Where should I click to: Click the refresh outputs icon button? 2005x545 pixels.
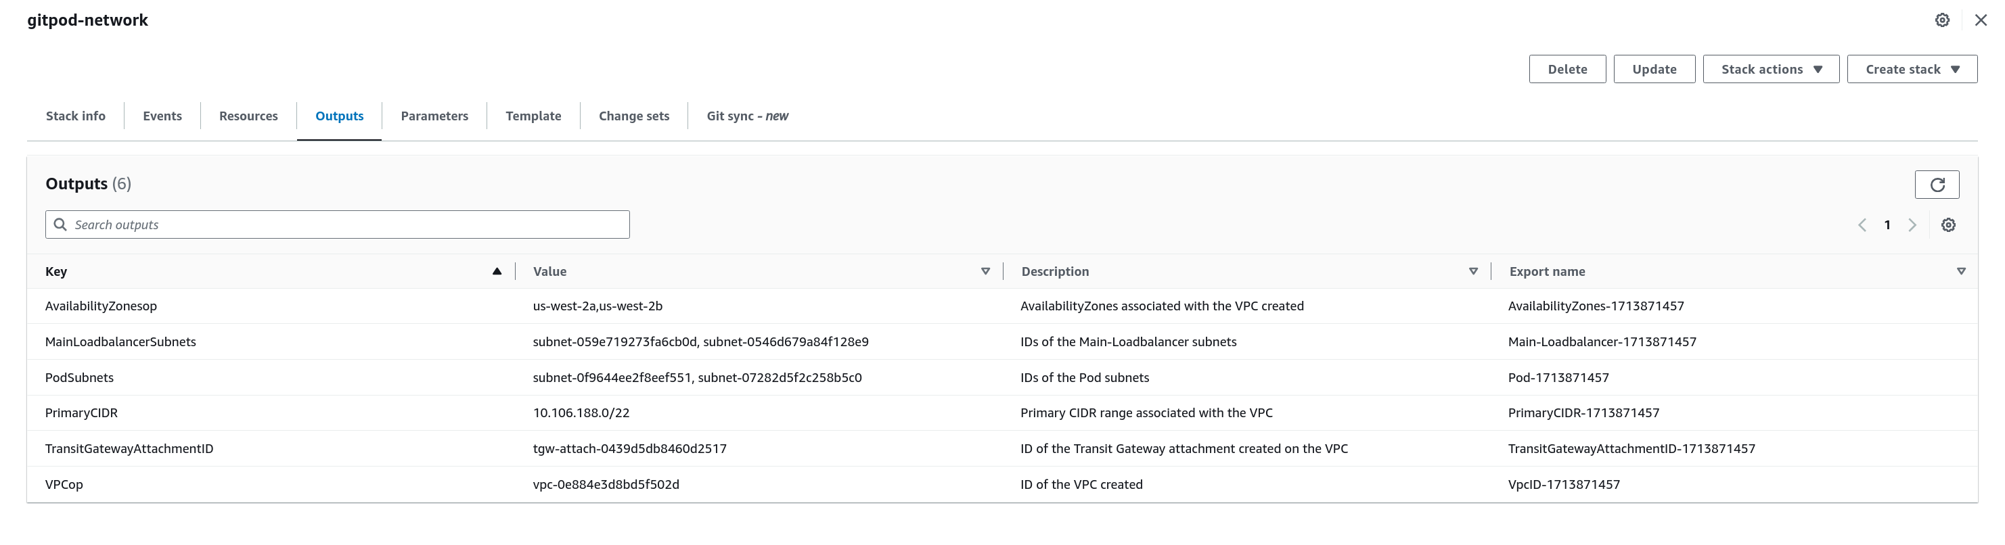coord(1937,184)
